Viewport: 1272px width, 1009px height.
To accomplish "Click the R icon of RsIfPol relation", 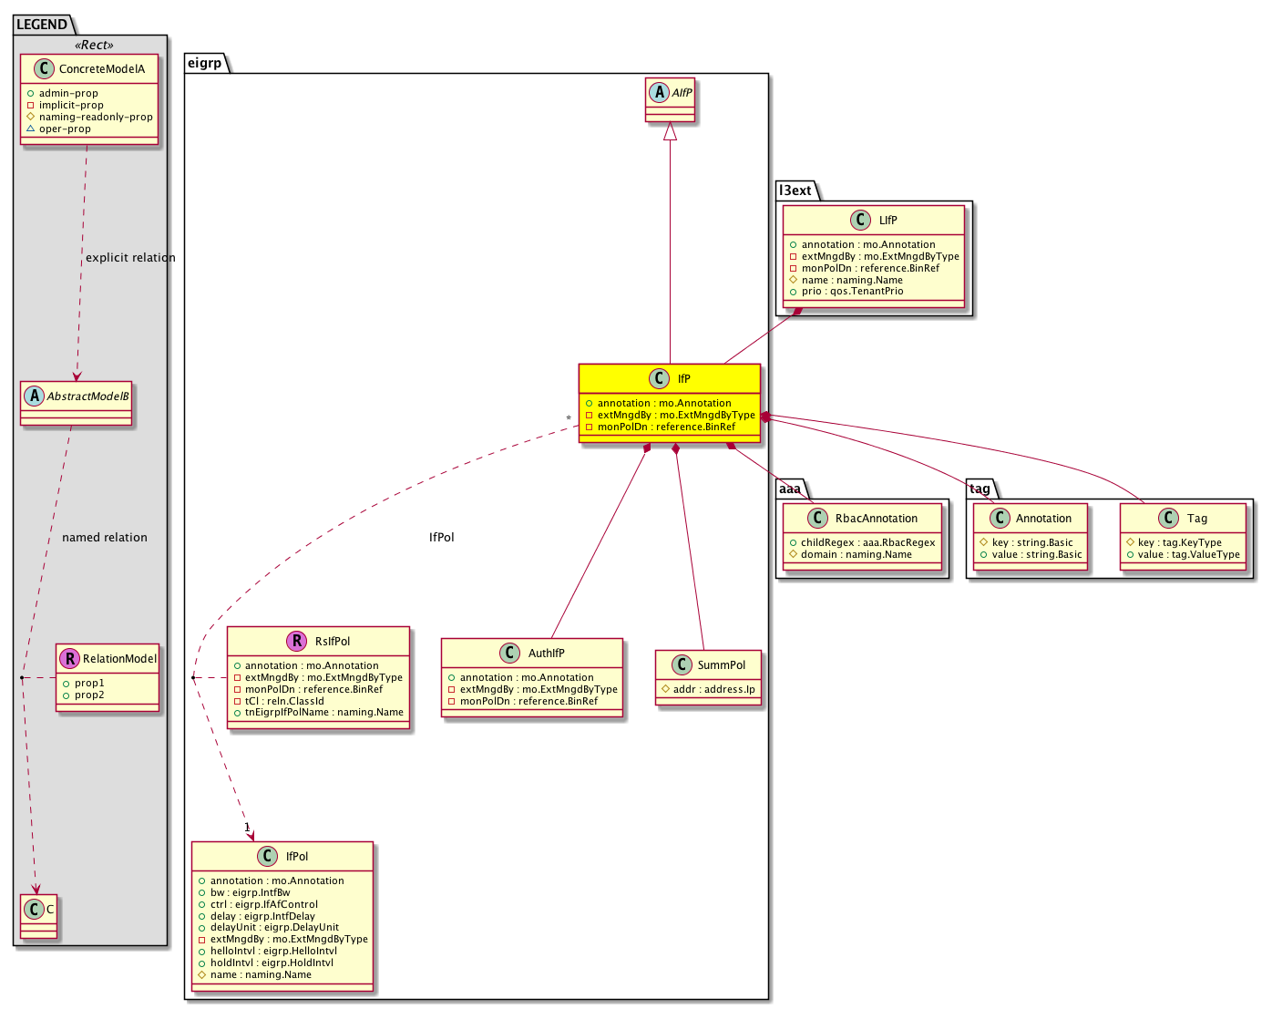I will click(296, 642).
